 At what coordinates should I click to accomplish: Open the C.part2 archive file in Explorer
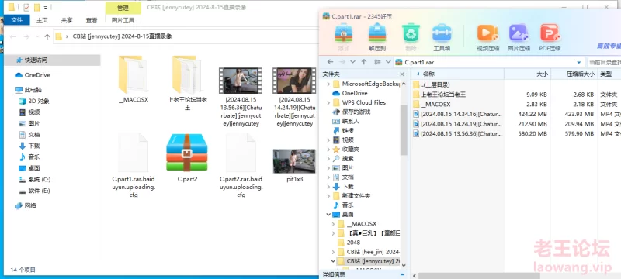(x=187, y=158)
